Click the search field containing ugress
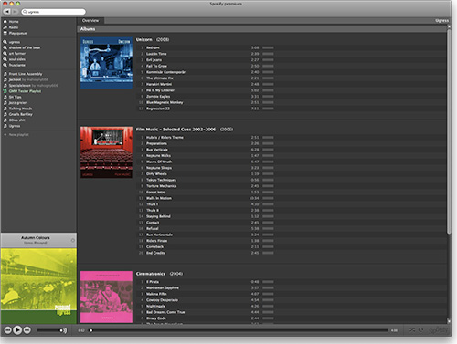Image resolution: width=457 pixels, height=344 pixels. pyautogui.click(x=54, y=12)
